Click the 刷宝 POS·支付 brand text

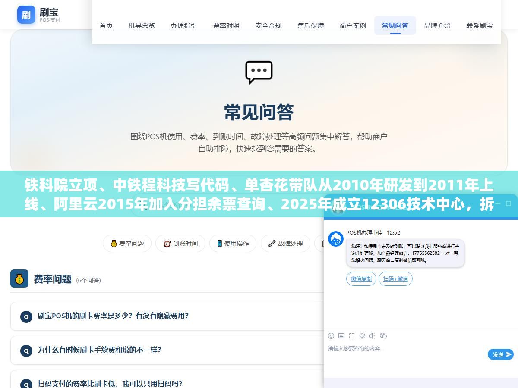point(50,15)
